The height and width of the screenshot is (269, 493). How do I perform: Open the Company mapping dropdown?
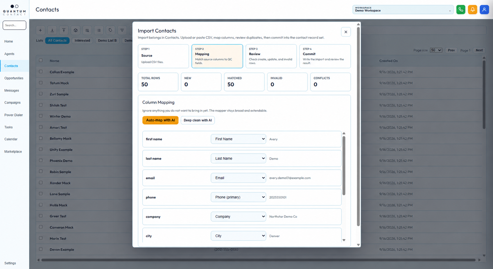tap(238, 216)
